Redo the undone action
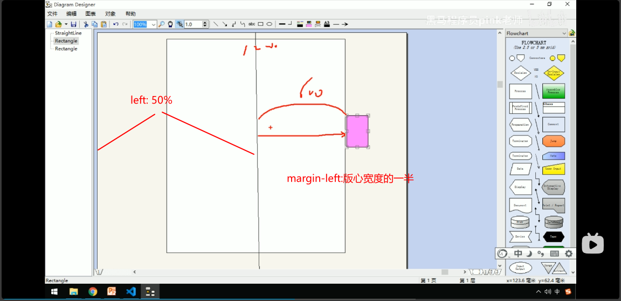 point(125,24)
